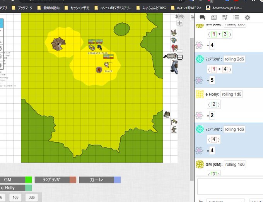Viewport: 263px width, 202px height.
Task: Click テンプラリバ's 'rolling 1d6' formula
Action: coord(234,129)
